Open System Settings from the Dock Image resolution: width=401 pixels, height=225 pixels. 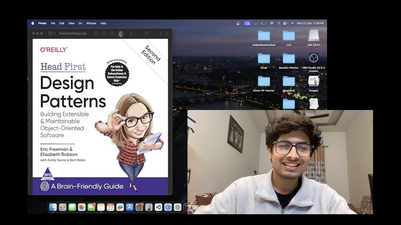pos(139,207)
